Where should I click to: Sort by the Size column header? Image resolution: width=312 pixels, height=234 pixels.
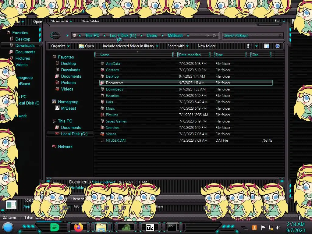(x=260, y=55)
